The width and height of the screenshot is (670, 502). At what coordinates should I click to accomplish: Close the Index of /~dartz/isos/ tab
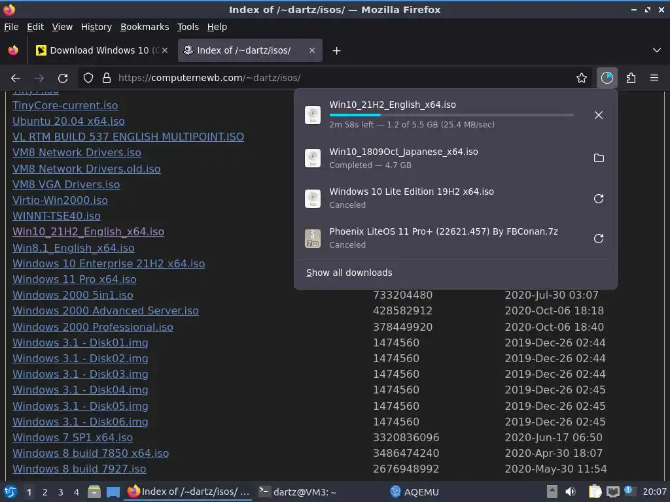tap(312, 50)
